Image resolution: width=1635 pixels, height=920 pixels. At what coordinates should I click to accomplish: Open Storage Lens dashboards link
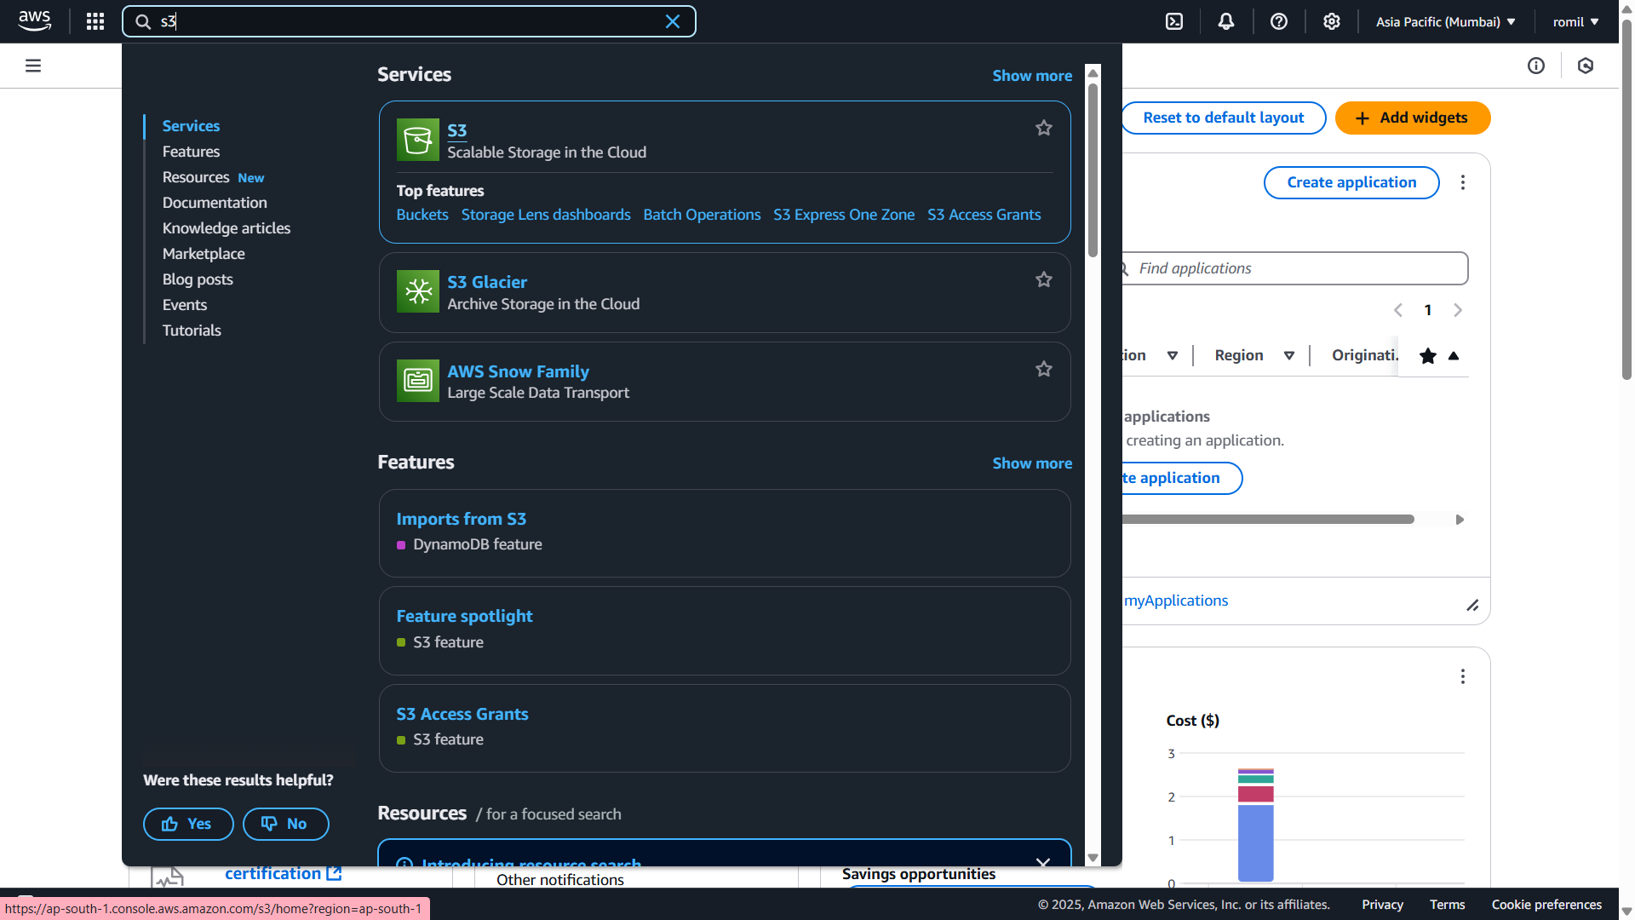point(546,215)
